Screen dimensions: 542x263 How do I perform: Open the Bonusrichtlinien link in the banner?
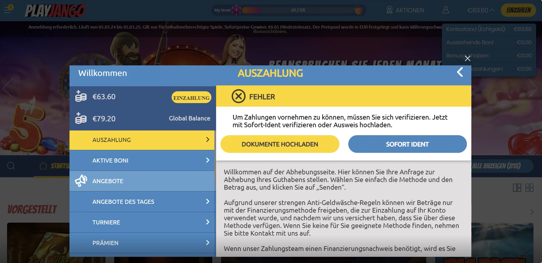point(270,32)
